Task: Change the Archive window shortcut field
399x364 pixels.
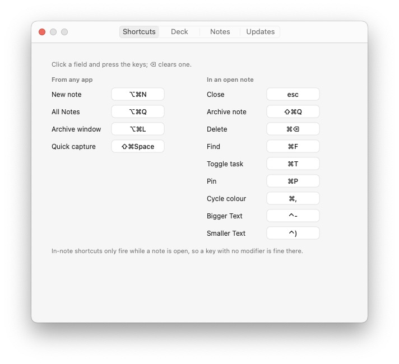Action: pos(138,129)
